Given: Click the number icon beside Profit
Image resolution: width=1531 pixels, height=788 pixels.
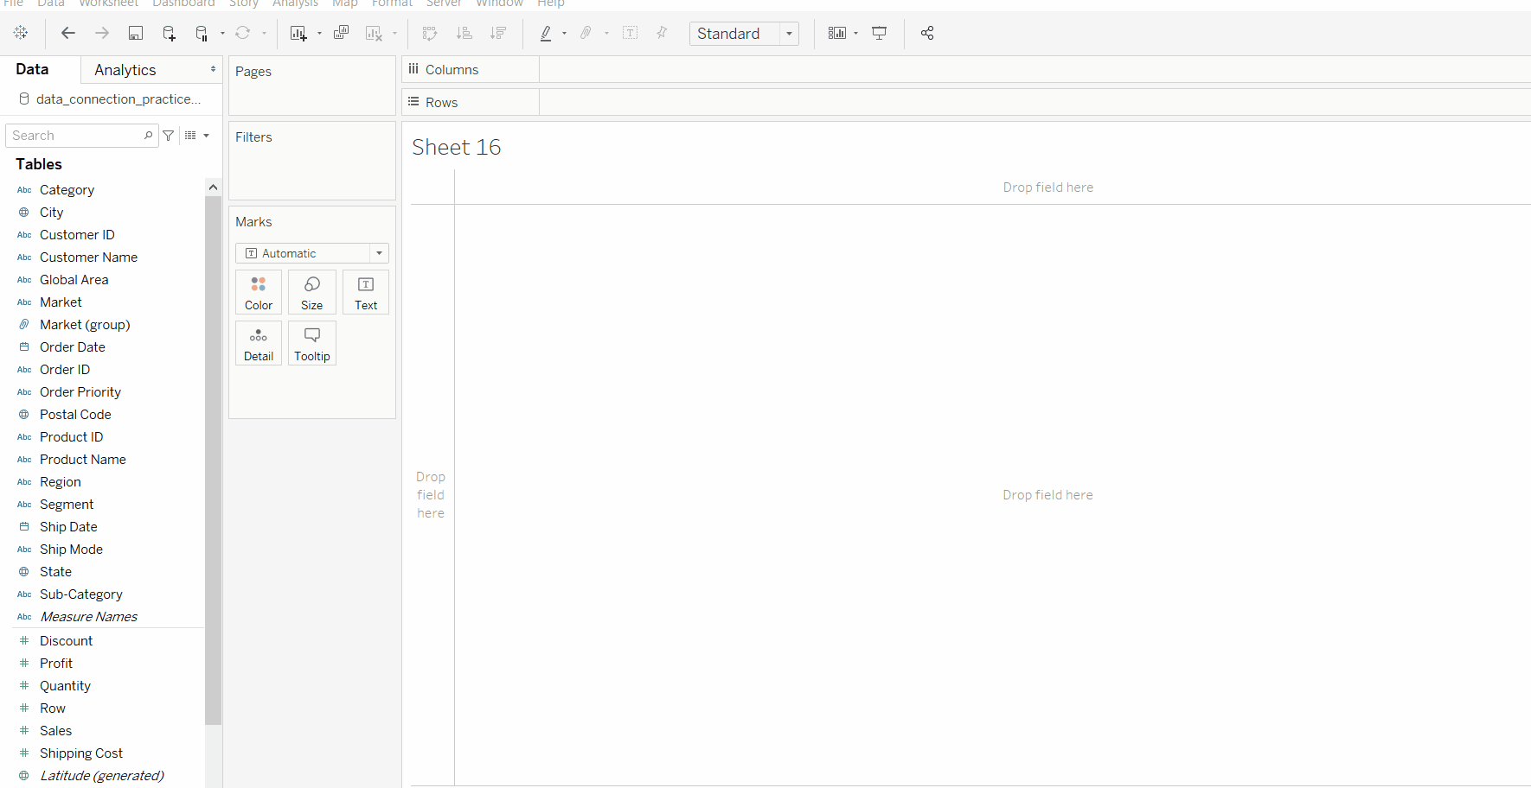Looking at the screenshot, I should tap(24, 664).
